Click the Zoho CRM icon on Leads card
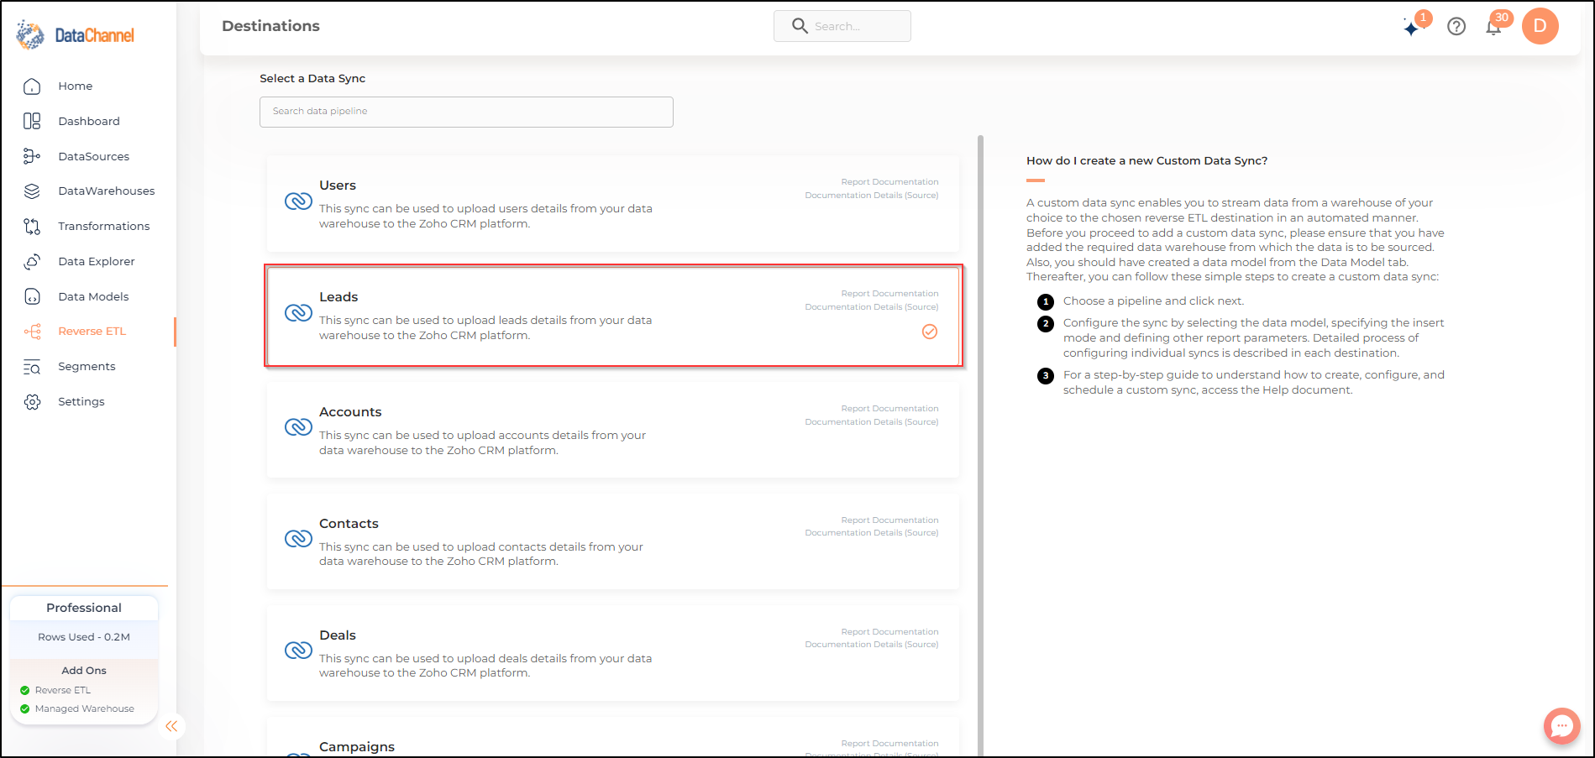Screen dimensions: 1595x758 (x=298, y=313)
